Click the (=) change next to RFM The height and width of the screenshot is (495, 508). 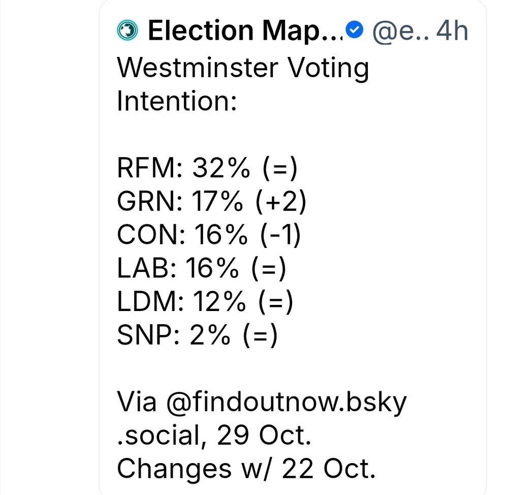(x=279, y=169)
